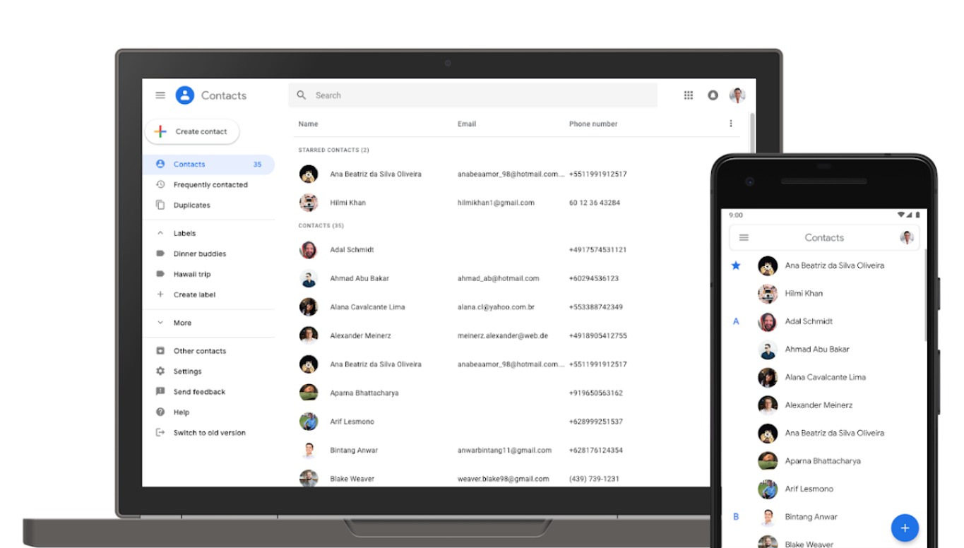Click the Other contacts archive icon

point(160,350)
